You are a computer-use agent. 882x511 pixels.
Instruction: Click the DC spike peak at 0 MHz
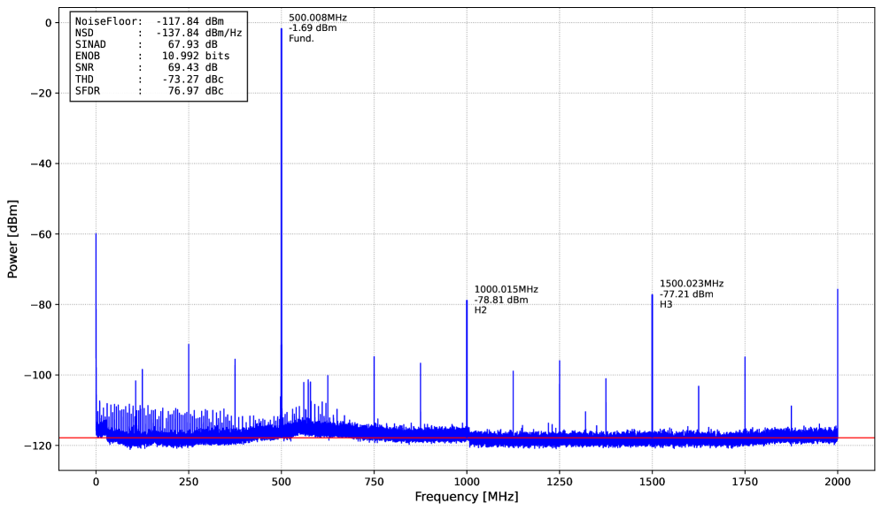96,234
